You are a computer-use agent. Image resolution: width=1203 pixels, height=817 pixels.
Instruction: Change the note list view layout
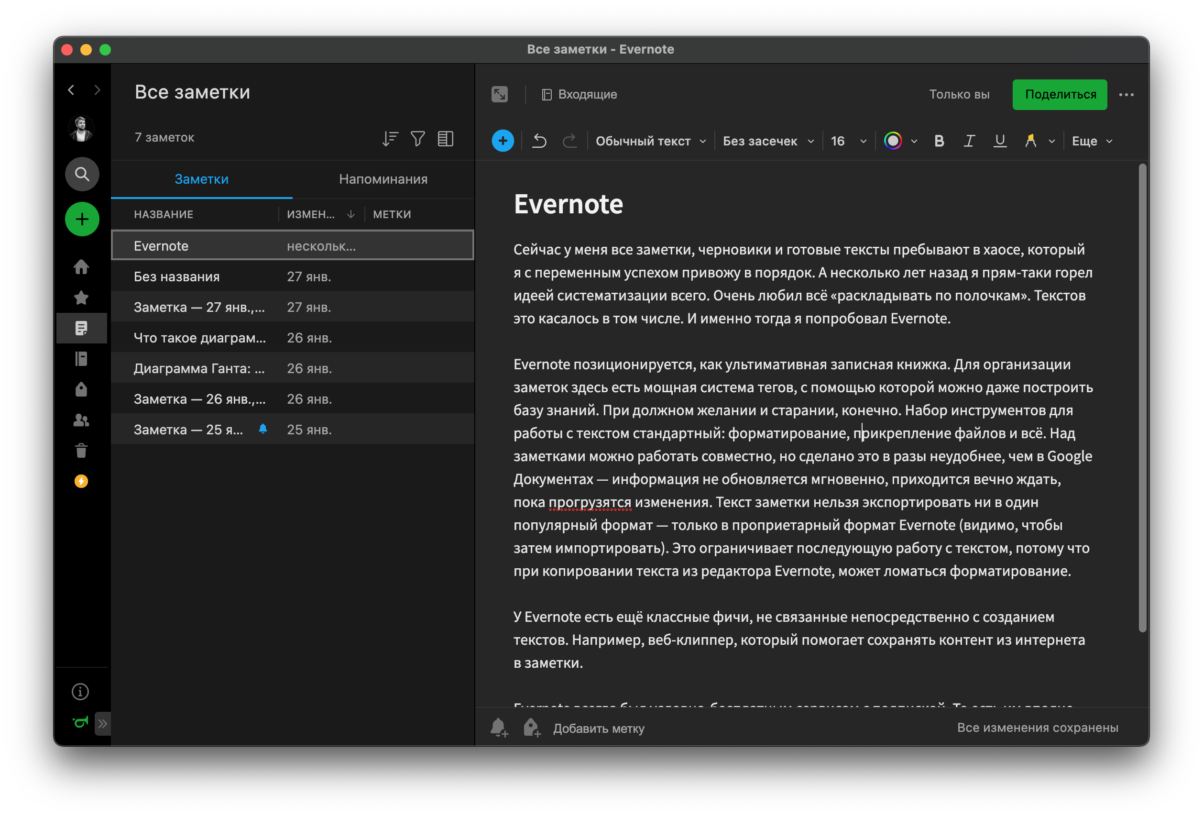pos(446,139)
